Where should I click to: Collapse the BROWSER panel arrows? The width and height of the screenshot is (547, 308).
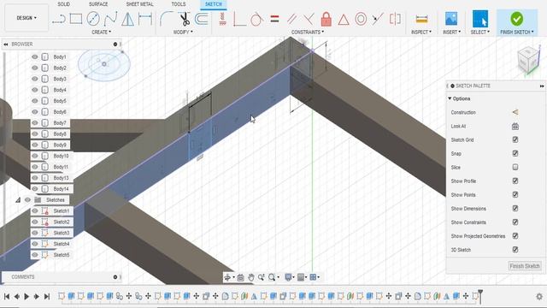coord(6,44)
